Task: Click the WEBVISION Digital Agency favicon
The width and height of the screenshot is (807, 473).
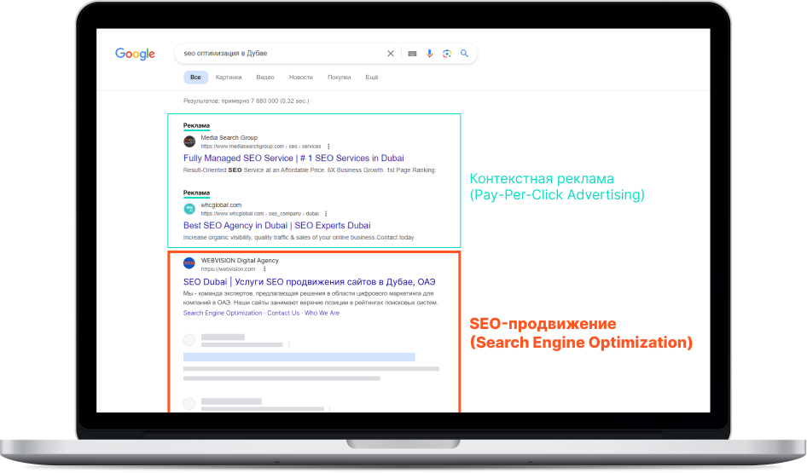Action: (x=189, y=263)
